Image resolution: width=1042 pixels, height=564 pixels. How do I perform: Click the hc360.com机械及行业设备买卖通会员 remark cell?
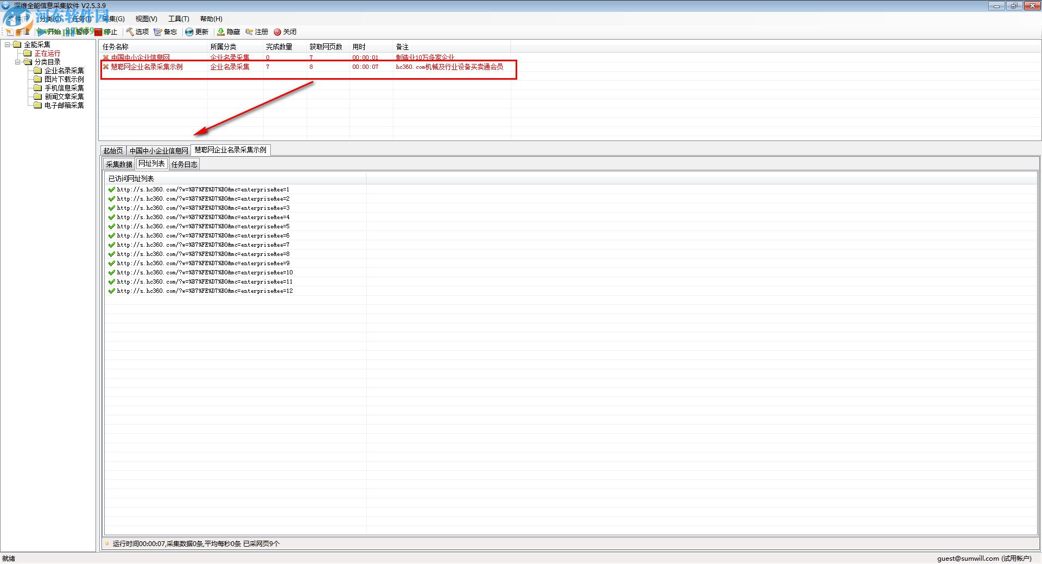point(449,67)
